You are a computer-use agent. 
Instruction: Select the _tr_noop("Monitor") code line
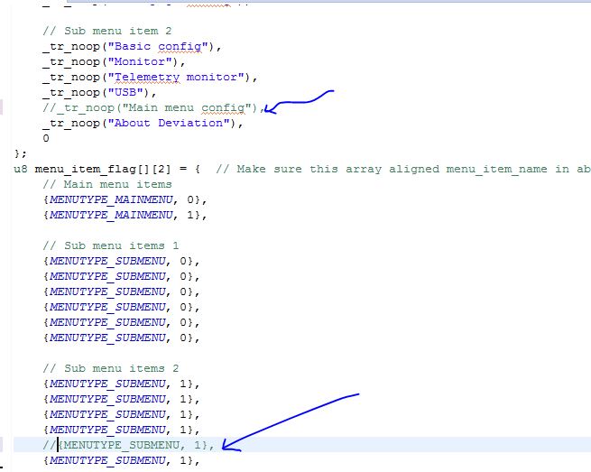[x=114, y=62]
